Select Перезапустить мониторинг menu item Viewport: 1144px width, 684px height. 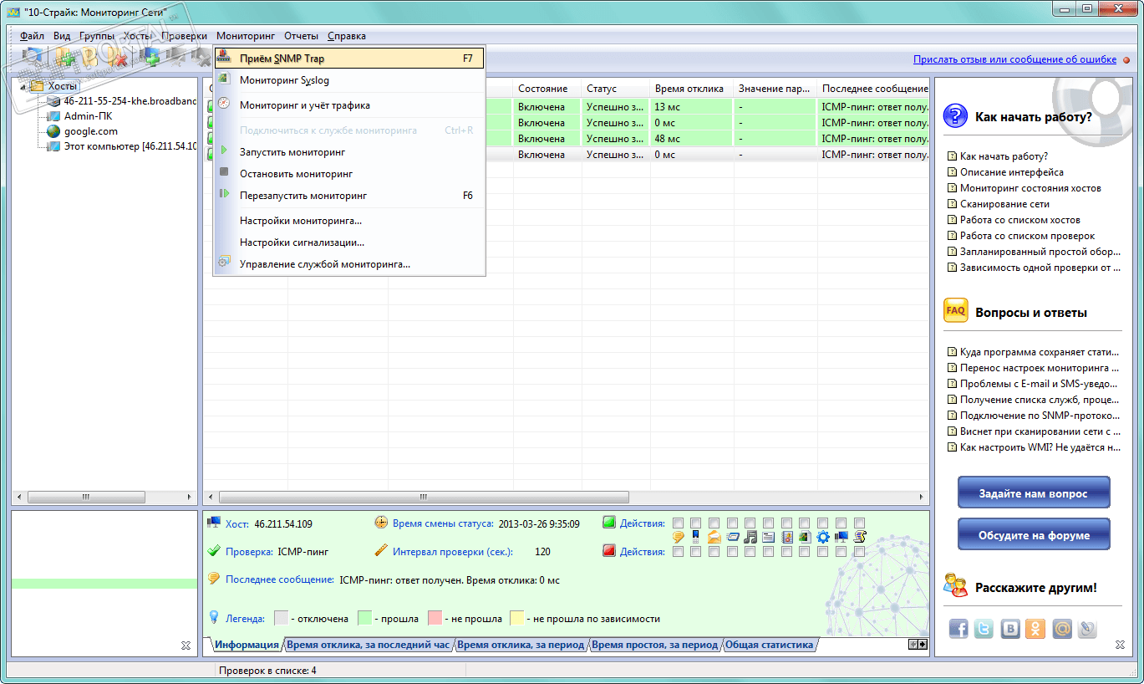coord(349,196)
